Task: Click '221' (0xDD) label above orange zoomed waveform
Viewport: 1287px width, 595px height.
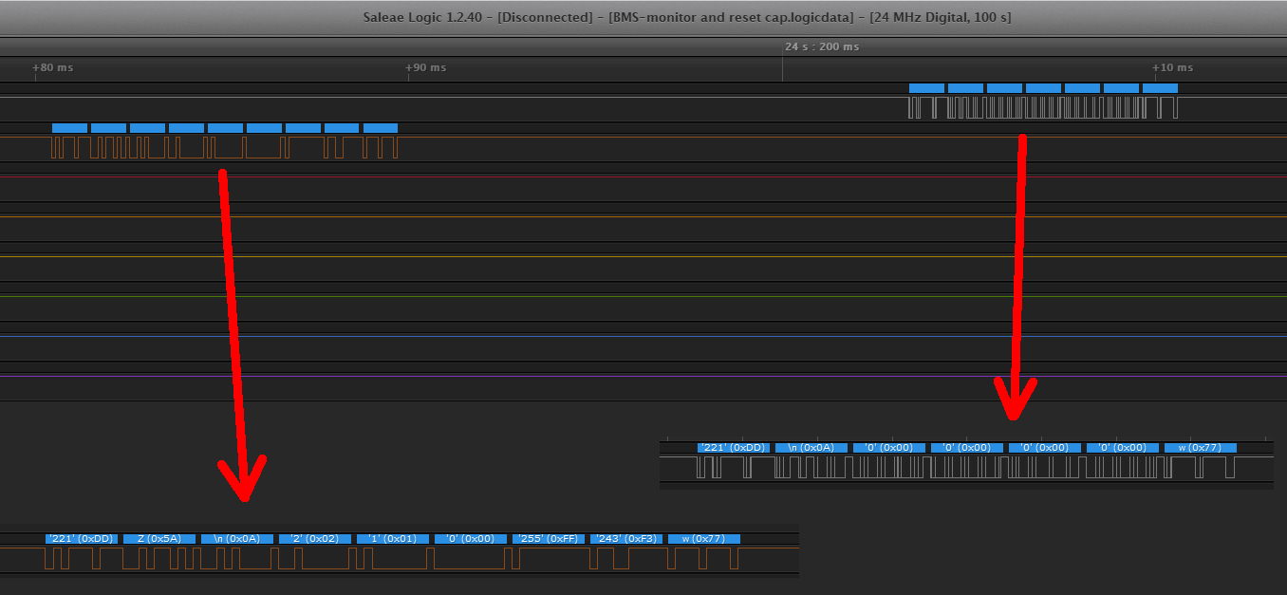Action: click(81, 539)
